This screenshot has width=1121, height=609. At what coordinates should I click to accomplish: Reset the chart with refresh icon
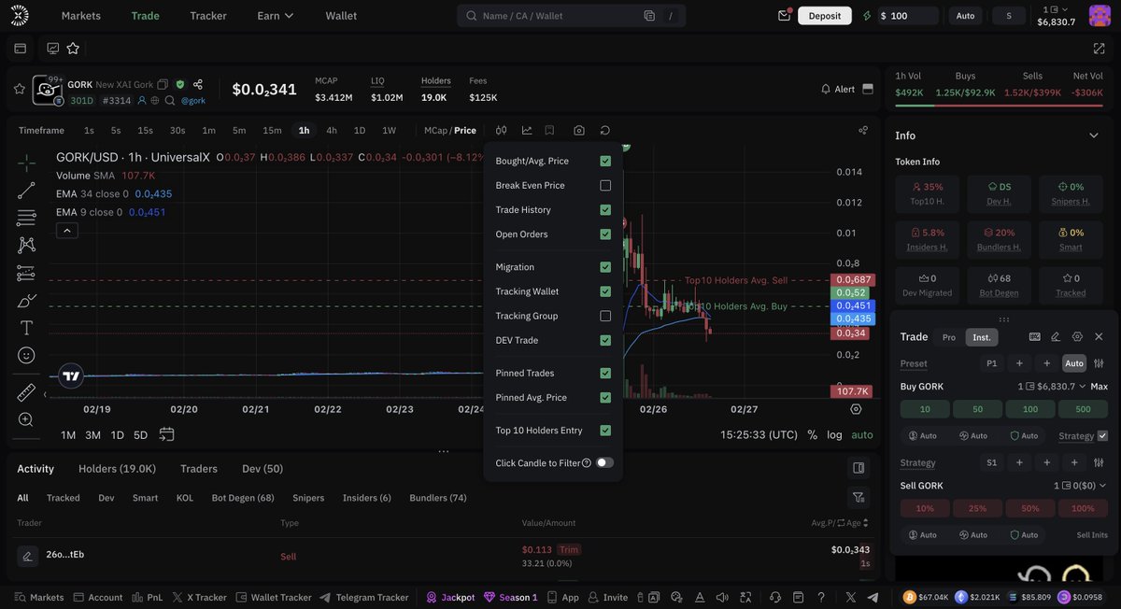point(605,131)
